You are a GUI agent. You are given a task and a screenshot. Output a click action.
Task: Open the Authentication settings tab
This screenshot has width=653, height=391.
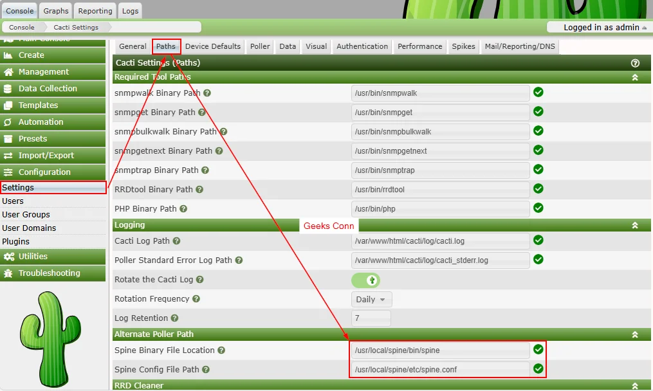pyautogui.click(x=362, y=46)
